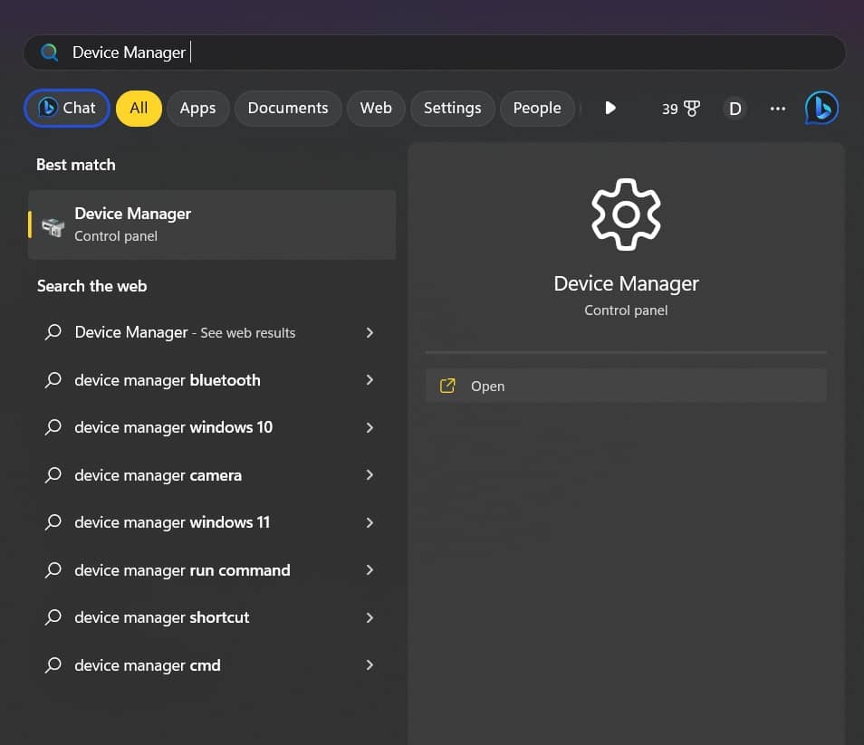This screenshot has width=864, height=745.
Task: Click into the search text field
Action: 453,53
